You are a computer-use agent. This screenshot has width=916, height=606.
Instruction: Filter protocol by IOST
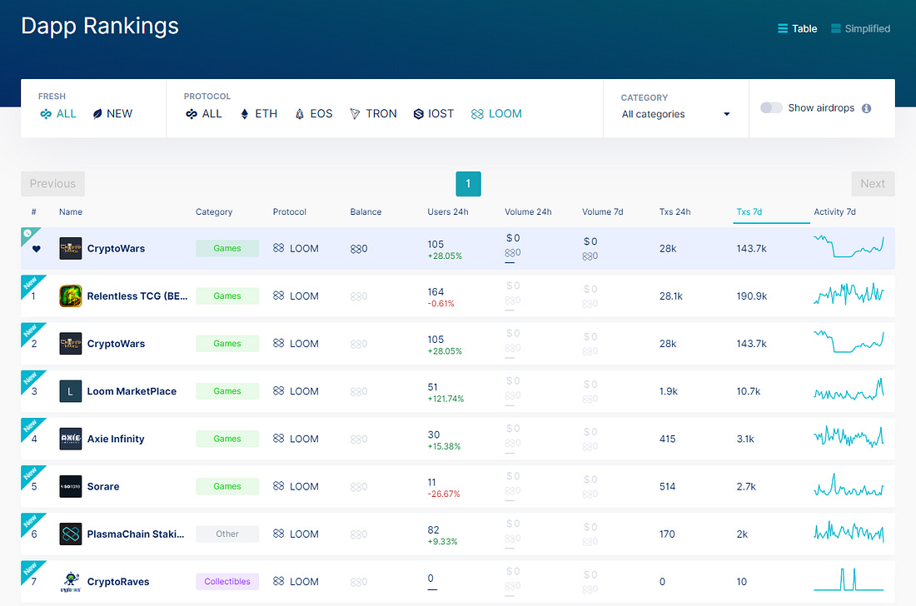point(434,114)
